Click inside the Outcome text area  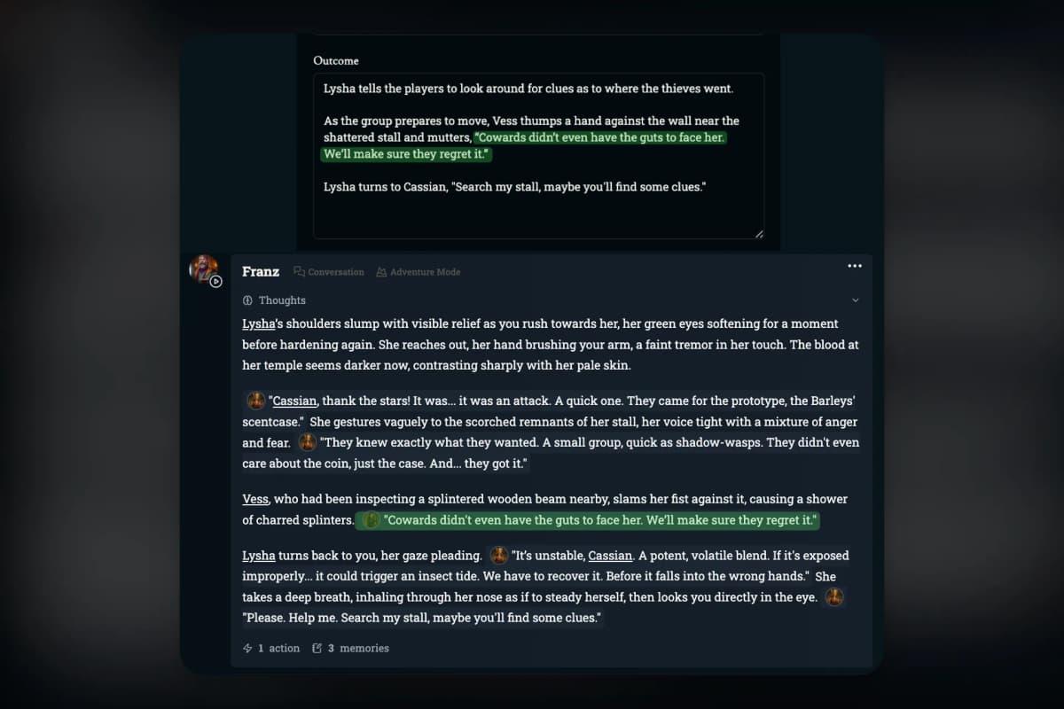coord(537,213)
